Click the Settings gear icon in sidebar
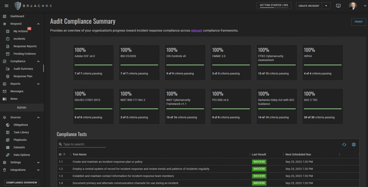This screenshot has width=368, height=187. (x=4, y=162)
